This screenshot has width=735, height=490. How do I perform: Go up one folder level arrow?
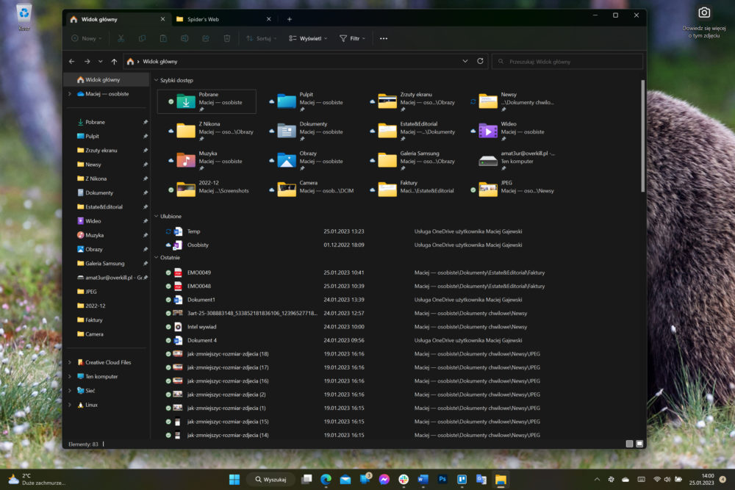114,62
